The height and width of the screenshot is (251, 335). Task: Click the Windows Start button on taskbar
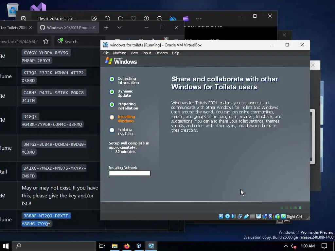click(x=6, y=246)
